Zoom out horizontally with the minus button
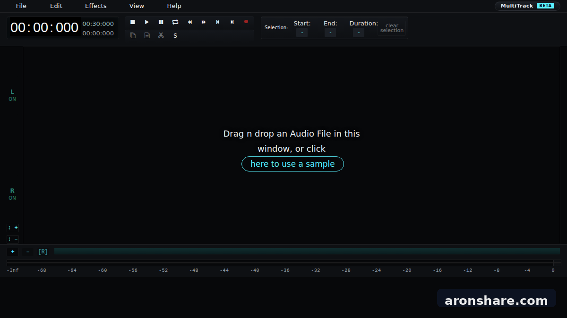Image resolution: width=567 pixels, height=318 pixels. point(27,252)
